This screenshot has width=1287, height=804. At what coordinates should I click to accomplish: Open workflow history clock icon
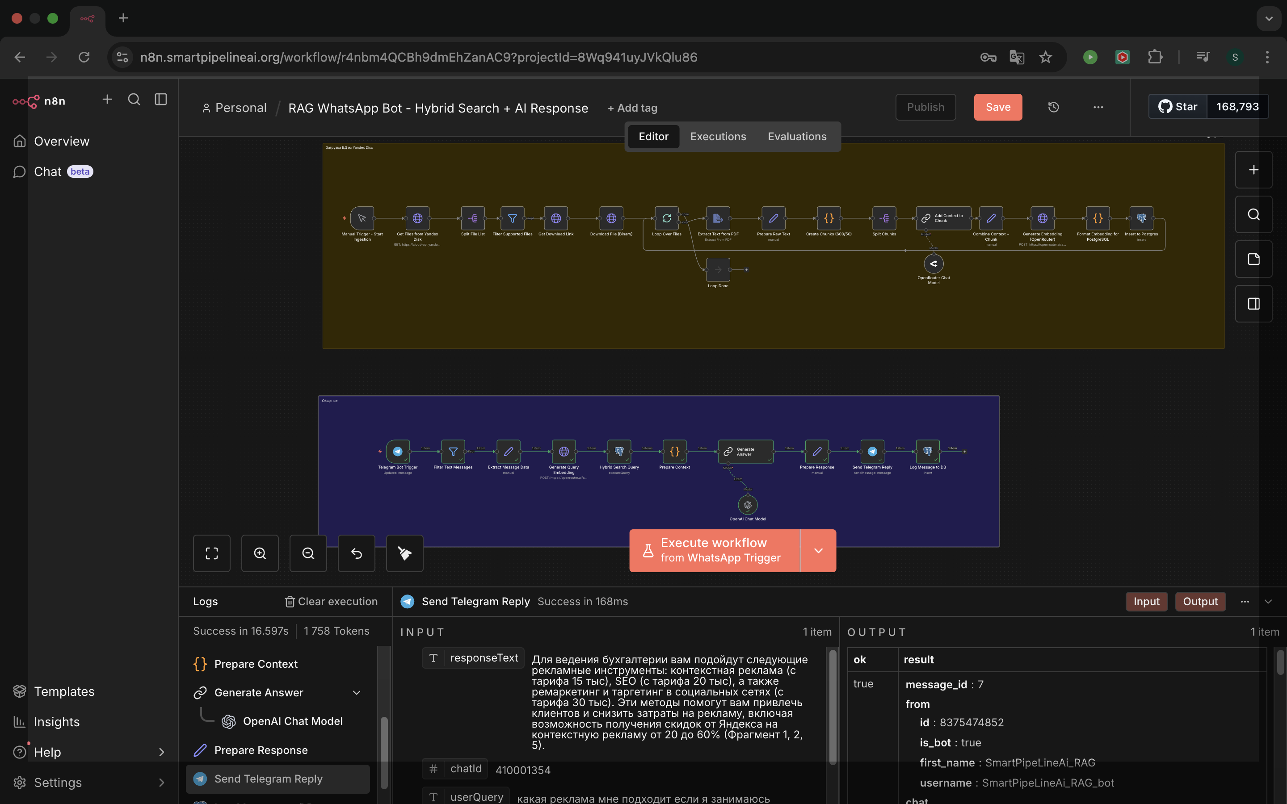[1053, 107]
